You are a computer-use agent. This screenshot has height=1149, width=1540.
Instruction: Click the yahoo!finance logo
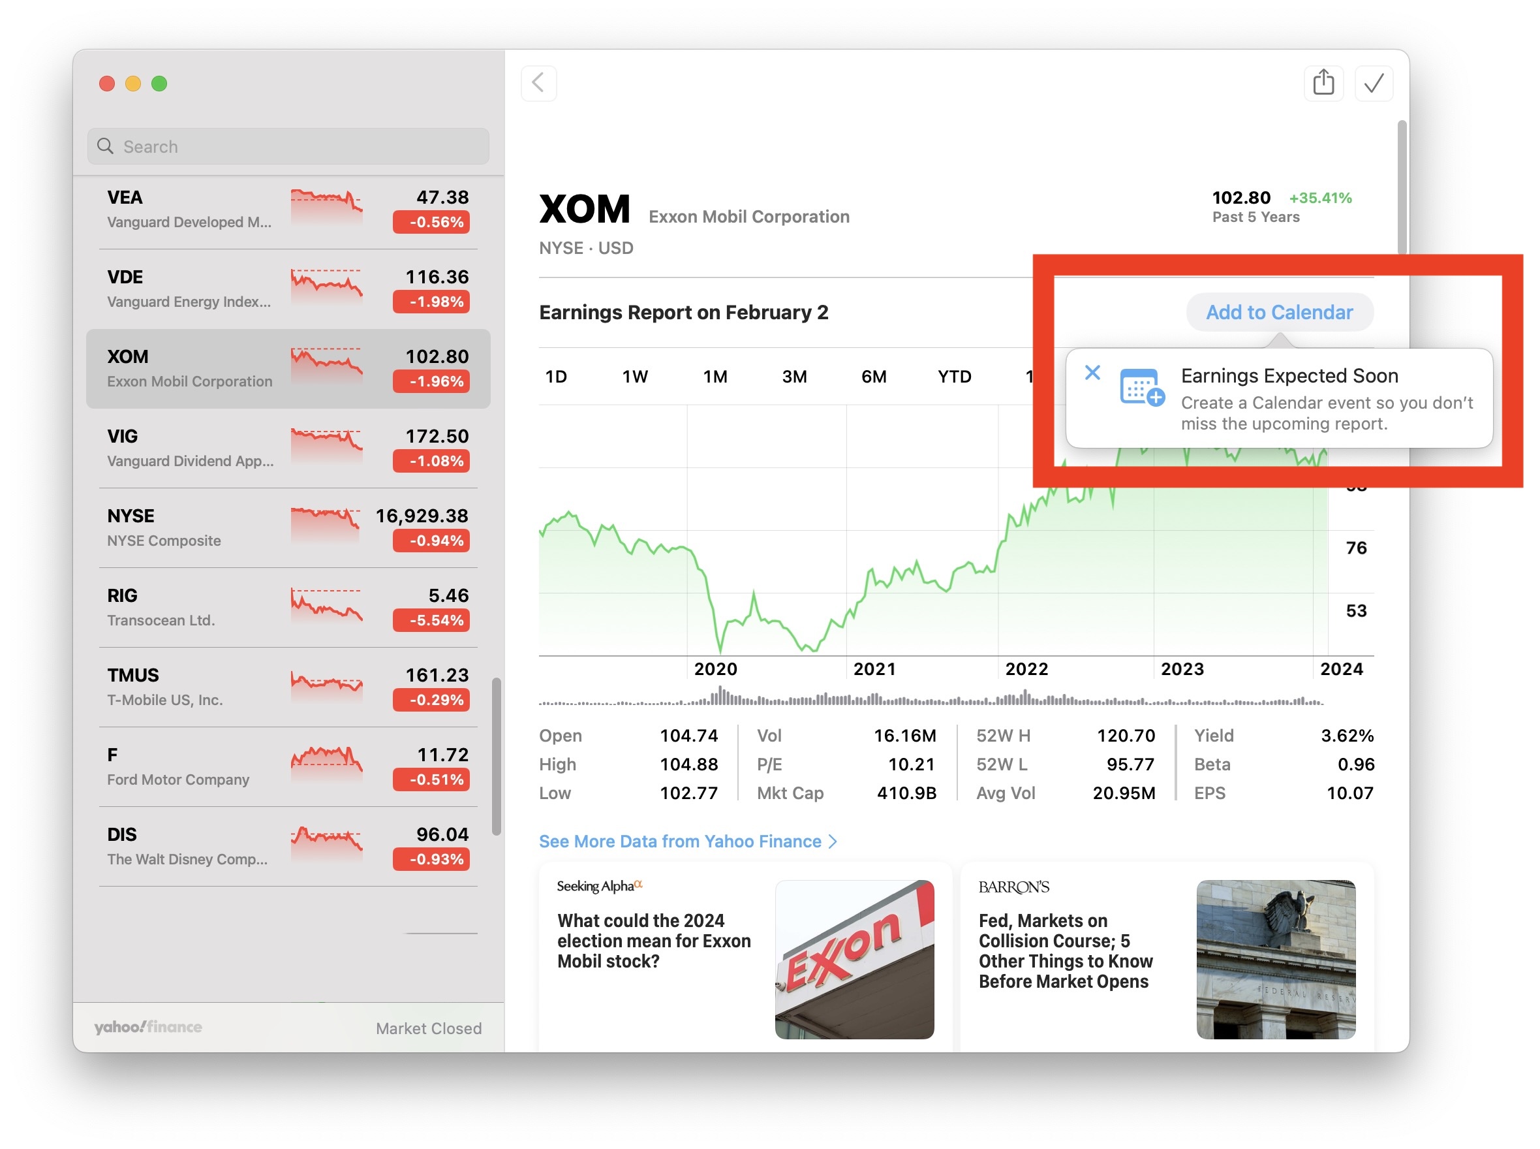pyautogui.click(x=148, y=1028)
